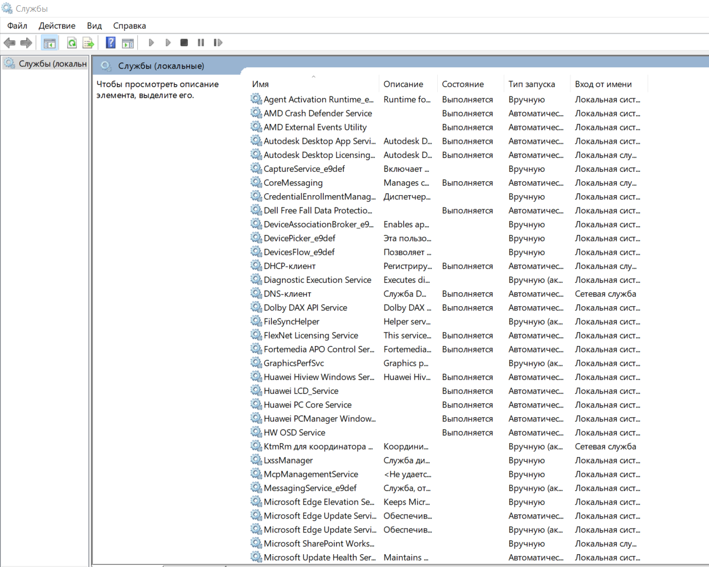Viewport: 709px width, 567px height.
Task: Select Huawei Hiview Windows Ser... name
Action: [319, 377]
